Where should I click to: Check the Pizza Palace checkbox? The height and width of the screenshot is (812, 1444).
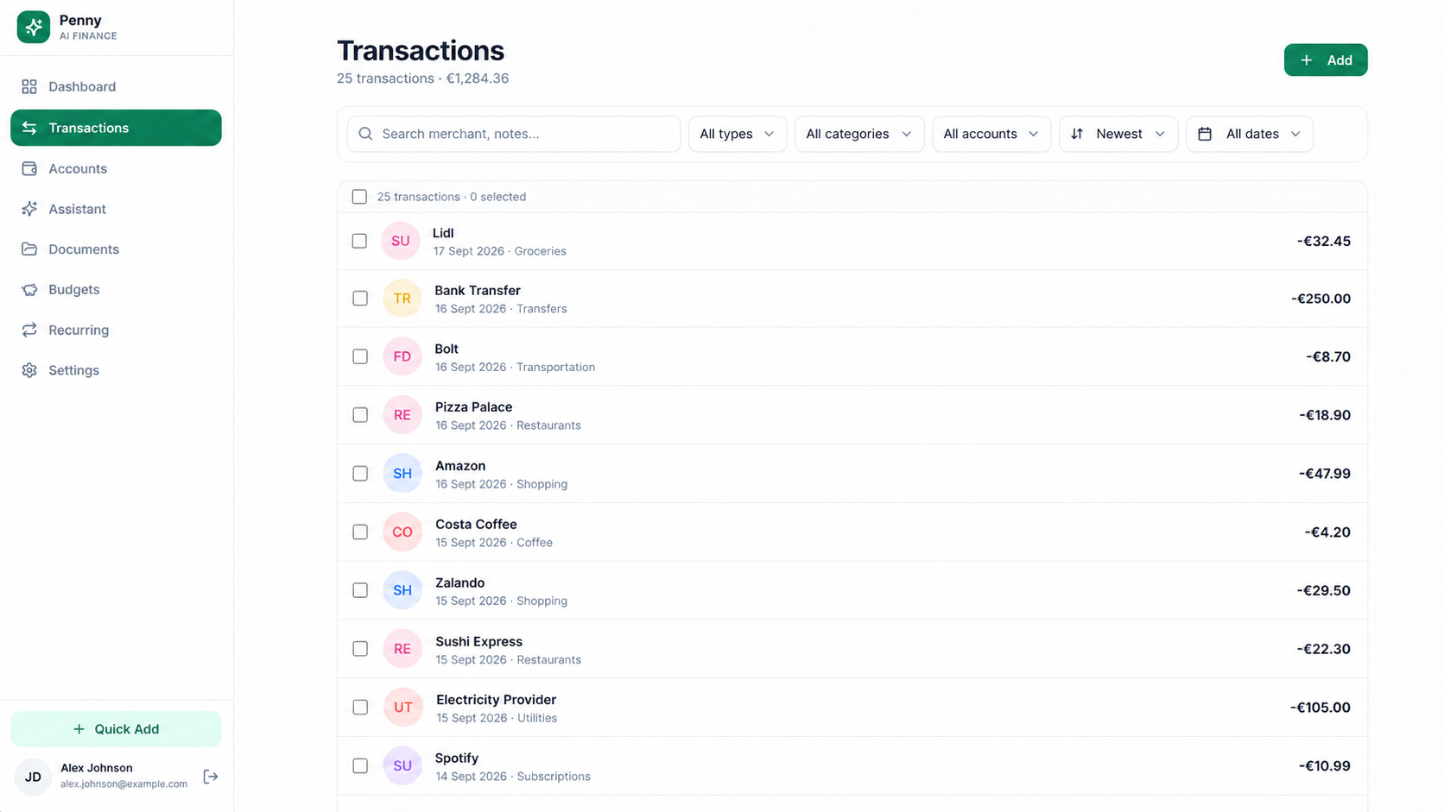coord(360,415)
